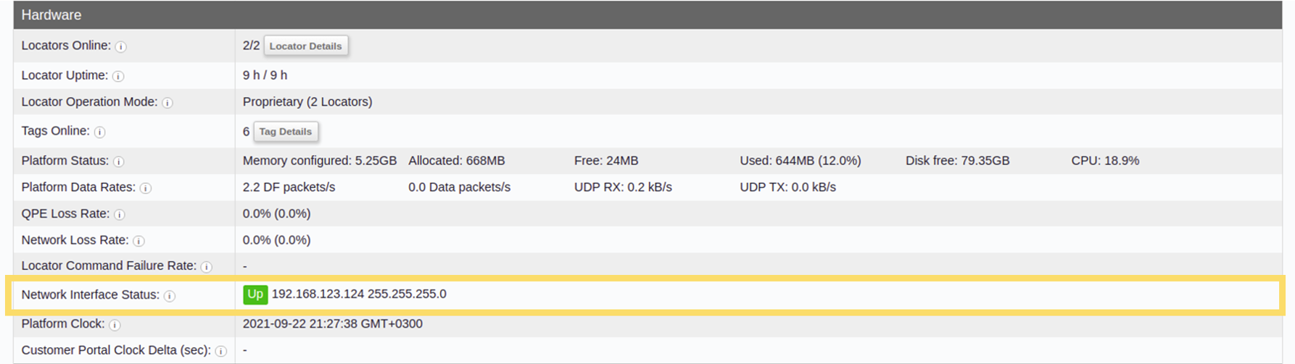The width and height of the screenshot is (1295, 364).
Task: Open Tag Details
Action: (x=286, y=132)
